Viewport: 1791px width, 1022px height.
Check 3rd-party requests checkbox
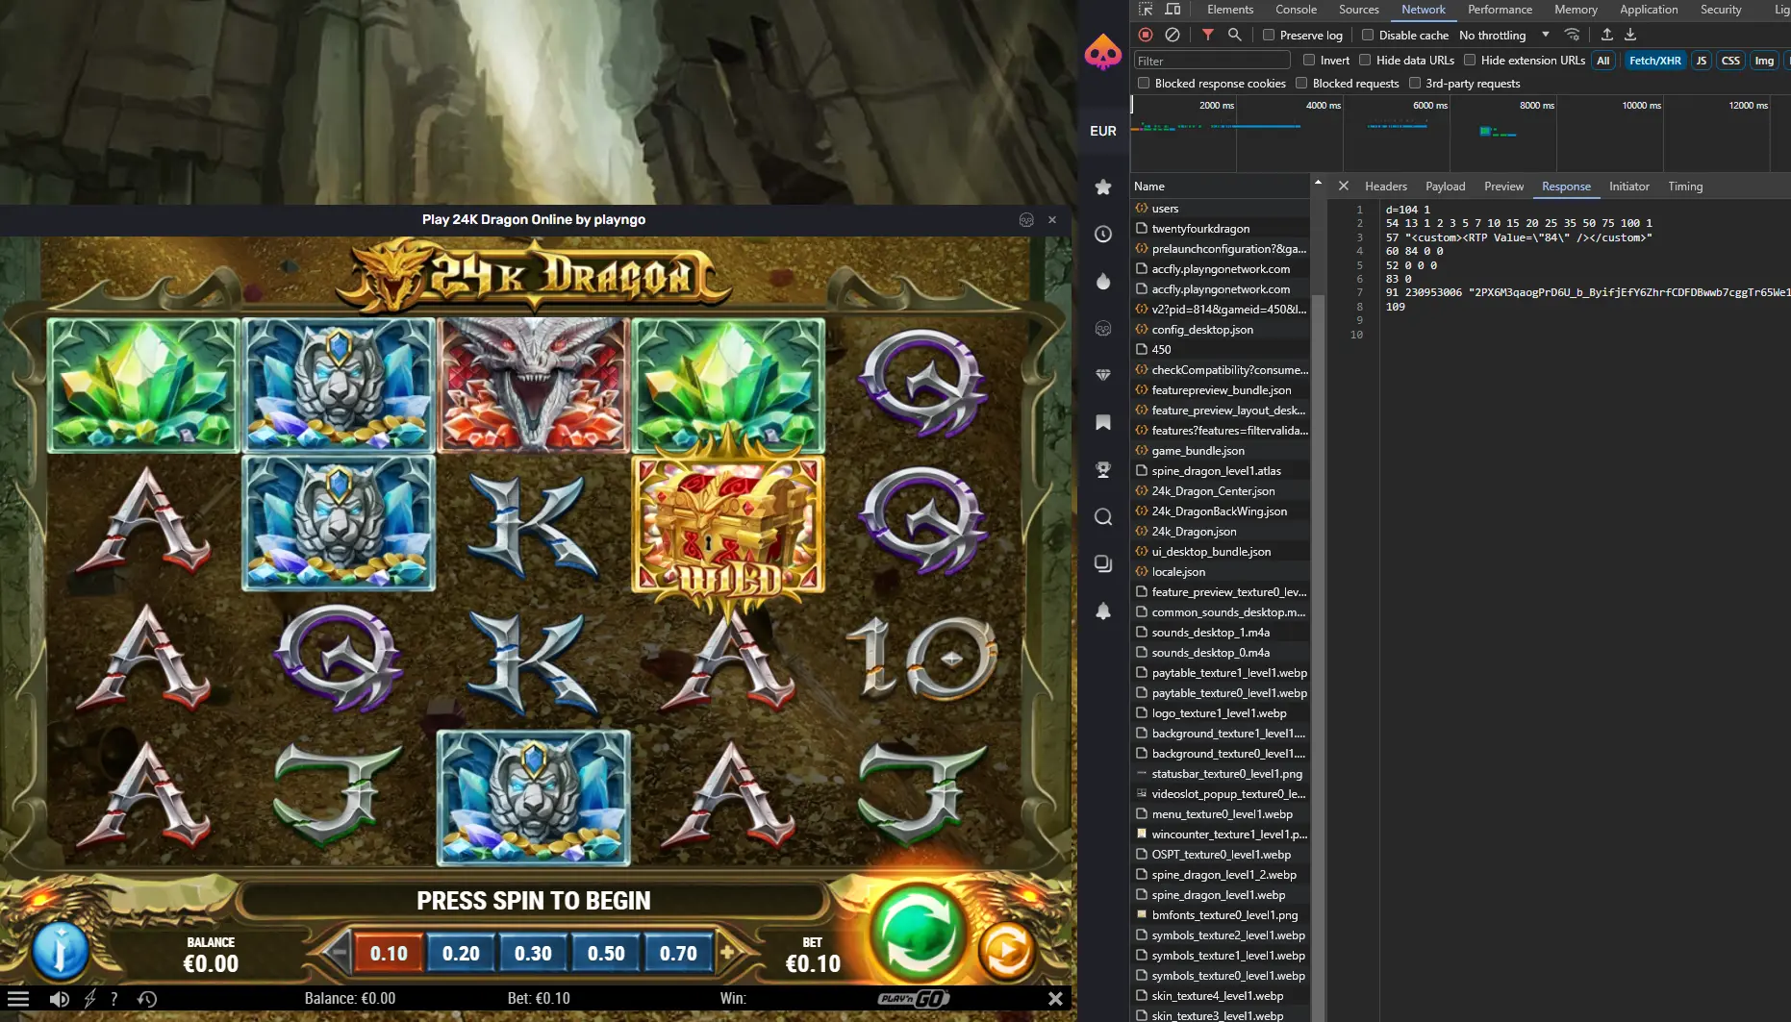[1415, 83]
